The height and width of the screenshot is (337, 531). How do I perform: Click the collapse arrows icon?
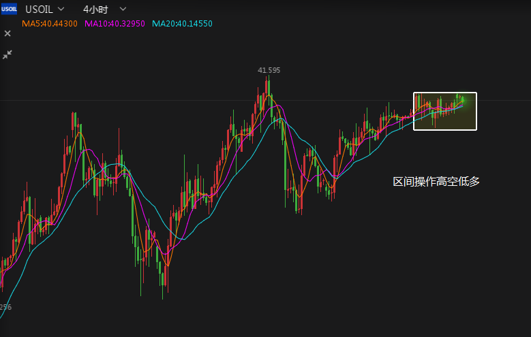click(7, 54)
